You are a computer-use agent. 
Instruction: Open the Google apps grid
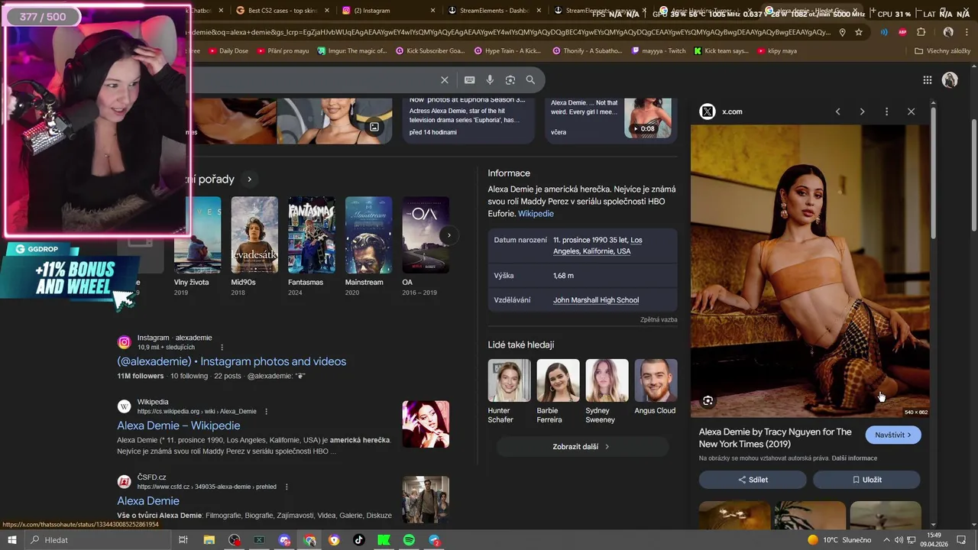coord(927,79)
